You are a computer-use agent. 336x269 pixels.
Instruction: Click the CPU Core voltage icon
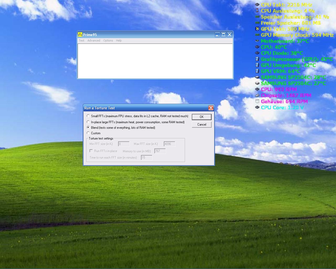257,107
